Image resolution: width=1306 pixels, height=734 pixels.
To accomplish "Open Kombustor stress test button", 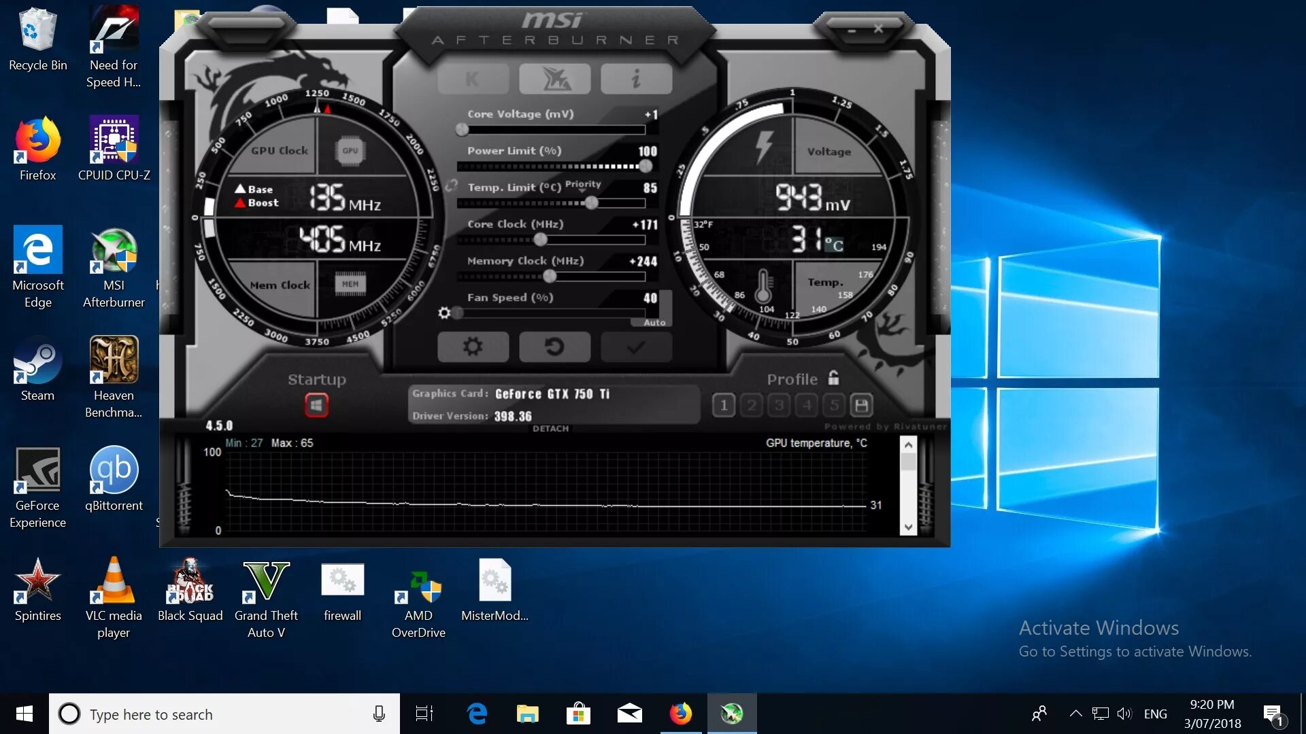I will [473, 80].
